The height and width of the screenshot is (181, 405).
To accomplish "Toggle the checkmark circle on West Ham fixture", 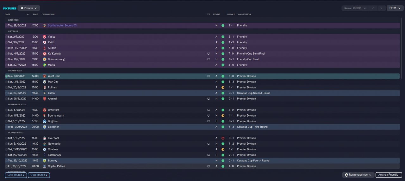I will pos(6,76).
